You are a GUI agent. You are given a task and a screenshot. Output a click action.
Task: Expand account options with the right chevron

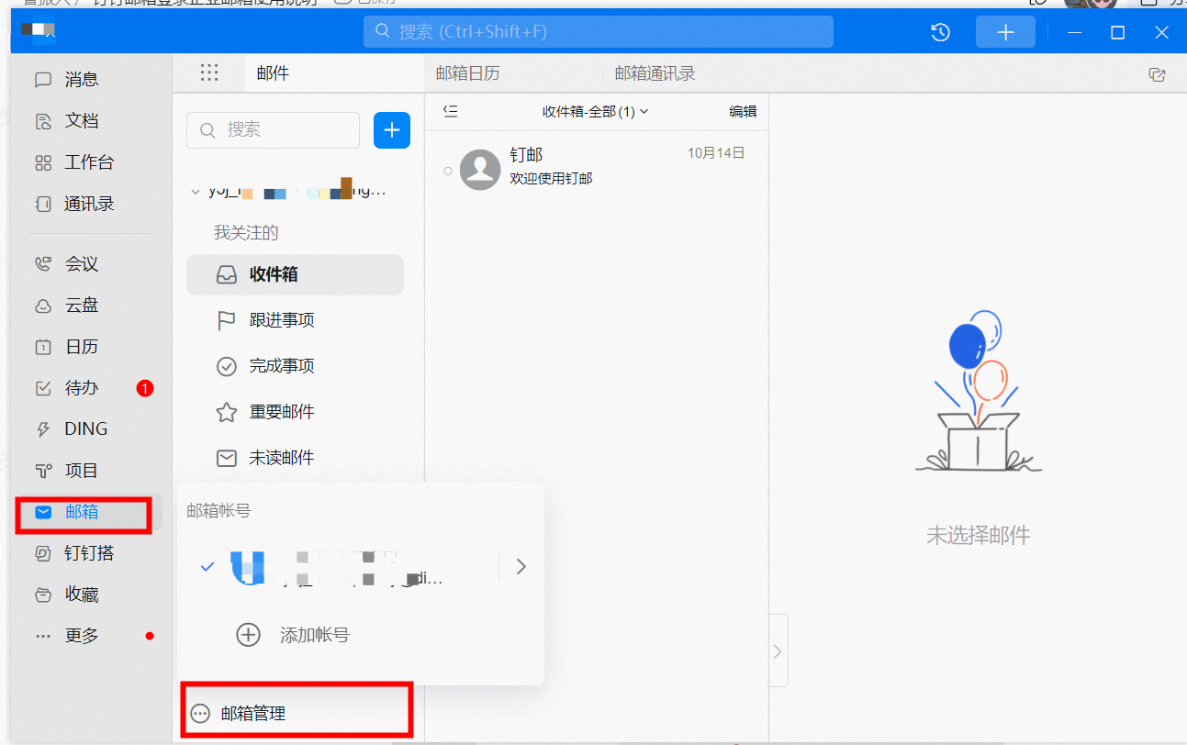tap(521, 567)
